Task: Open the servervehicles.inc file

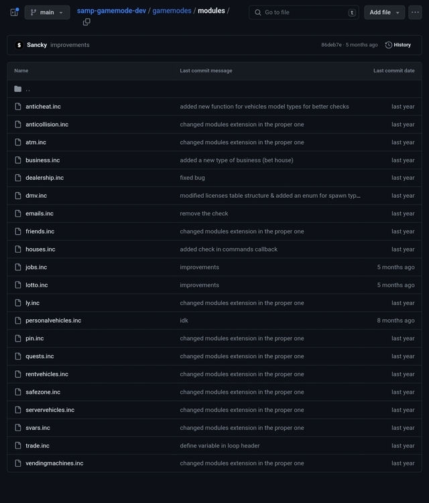Action: 50,410
